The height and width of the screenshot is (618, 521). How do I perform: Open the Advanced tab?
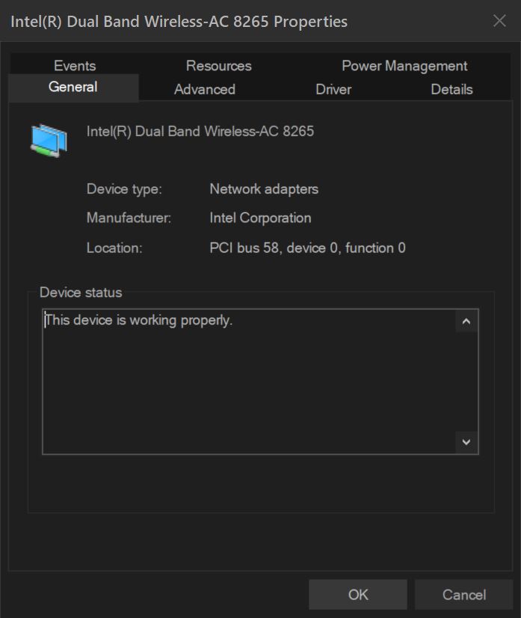click(x=205, y=89)
